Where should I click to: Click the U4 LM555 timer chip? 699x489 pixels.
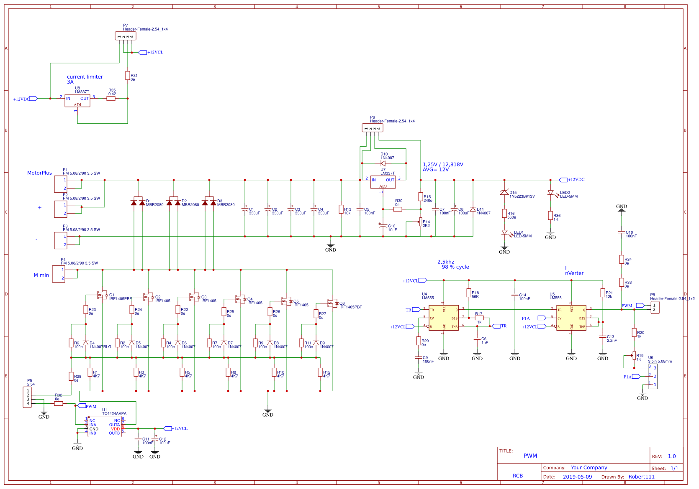pyautogui.click(x=443, y=318)
